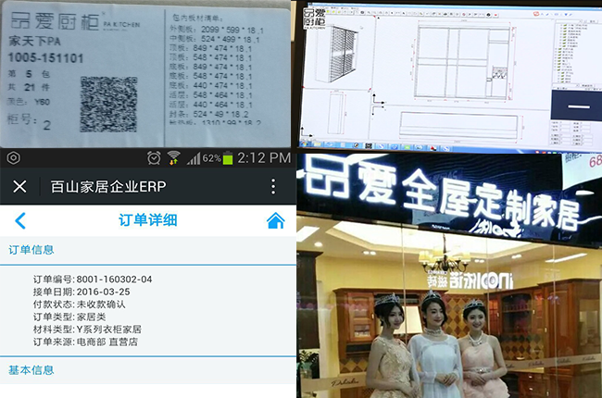Tap the Wi-Fi status bar icon
This screenshot has height=398, width=602.
tap(173, 157)
